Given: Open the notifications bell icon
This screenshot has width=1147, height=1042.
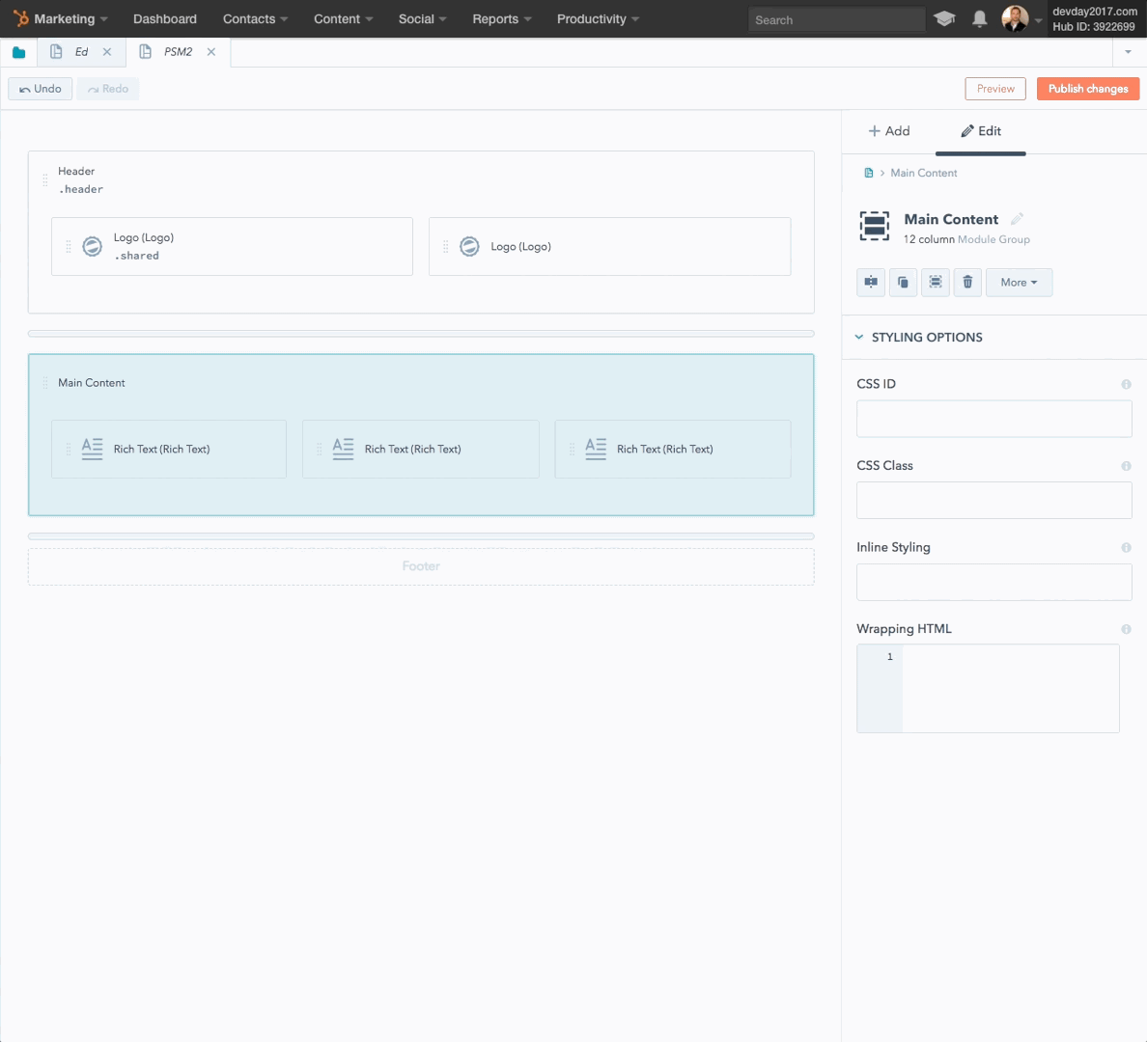Looking at the screenshot, I should 979,19.
